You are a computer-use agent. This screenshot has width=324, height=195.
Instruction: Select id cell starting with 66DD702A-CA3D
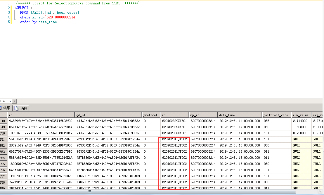pos(41,151)
